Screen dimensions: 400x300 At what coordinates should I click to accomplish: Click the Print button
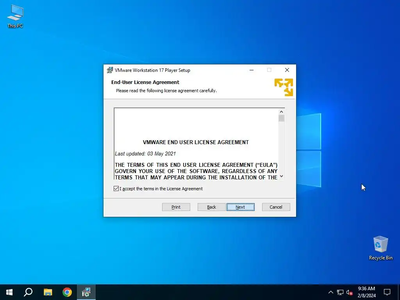click(176, 207)
